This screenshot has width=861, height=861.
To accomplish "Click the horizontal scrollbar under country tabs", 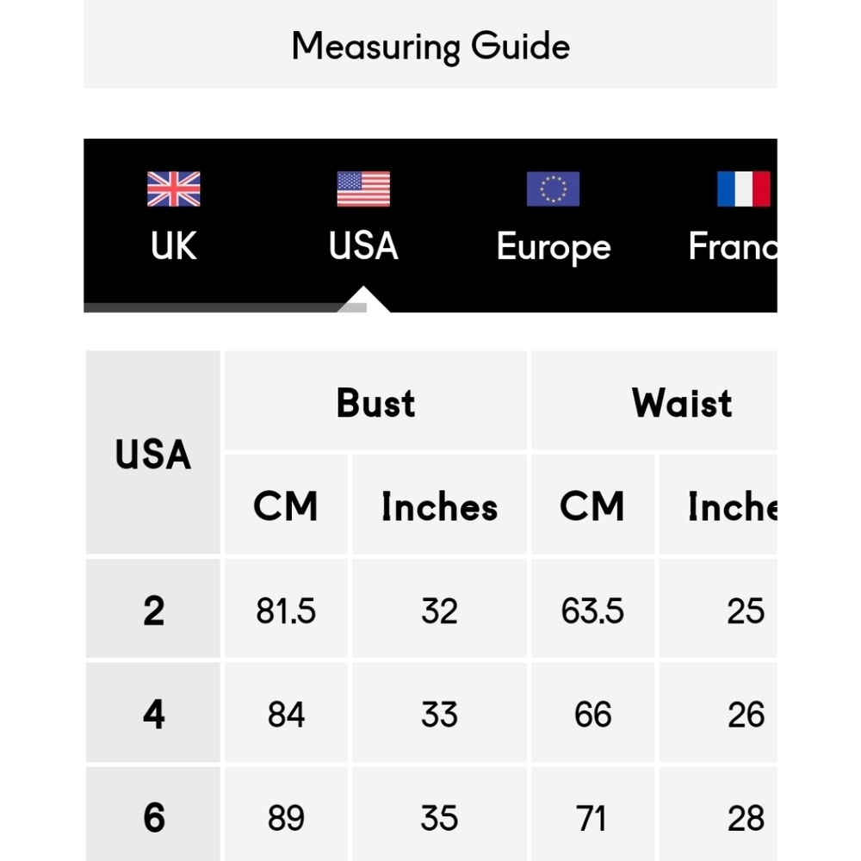I will pyautogui.click(x=225, y=307).
